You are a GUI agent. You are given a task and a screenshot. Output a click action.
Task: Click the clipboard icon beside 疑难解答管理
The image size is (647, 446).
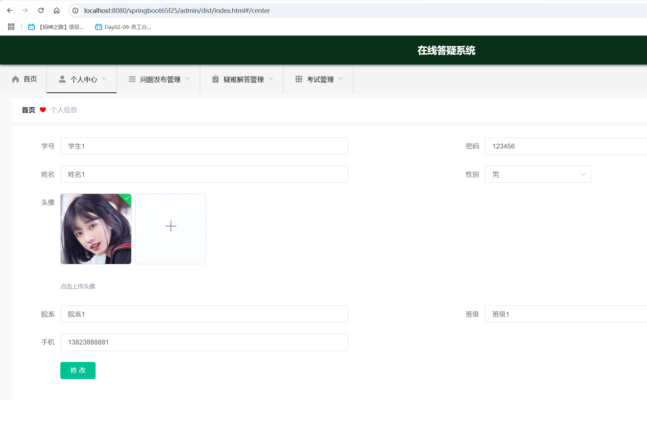216,79
